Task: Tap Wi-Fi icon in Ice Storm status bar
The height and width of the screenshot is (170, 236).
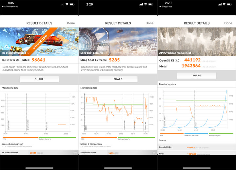Action: click(67, 4)
